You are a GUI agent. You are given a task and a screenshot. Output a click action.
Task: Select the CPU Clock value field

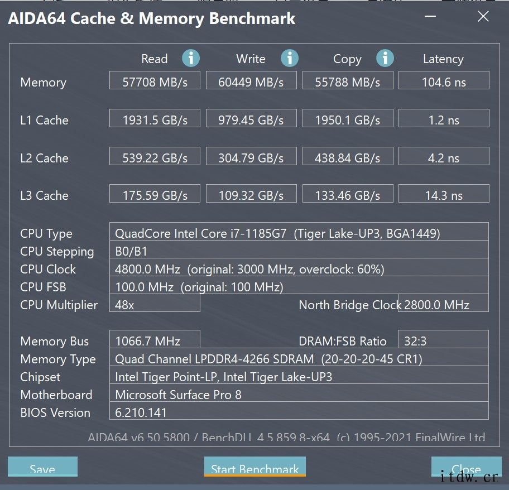(299, 270)
